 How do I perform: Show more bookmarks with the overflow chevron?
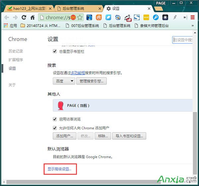(192, 26)
